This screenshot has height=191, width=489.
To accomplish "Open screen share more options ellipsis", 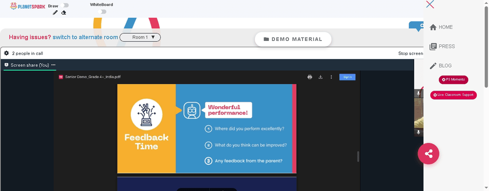I will (x=53, y=65).
